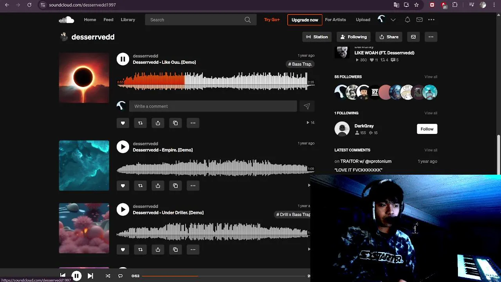Play the Under Driller demo track
Image resolution: width=501 pixels, height=282 pixels.
click(123, 210)
